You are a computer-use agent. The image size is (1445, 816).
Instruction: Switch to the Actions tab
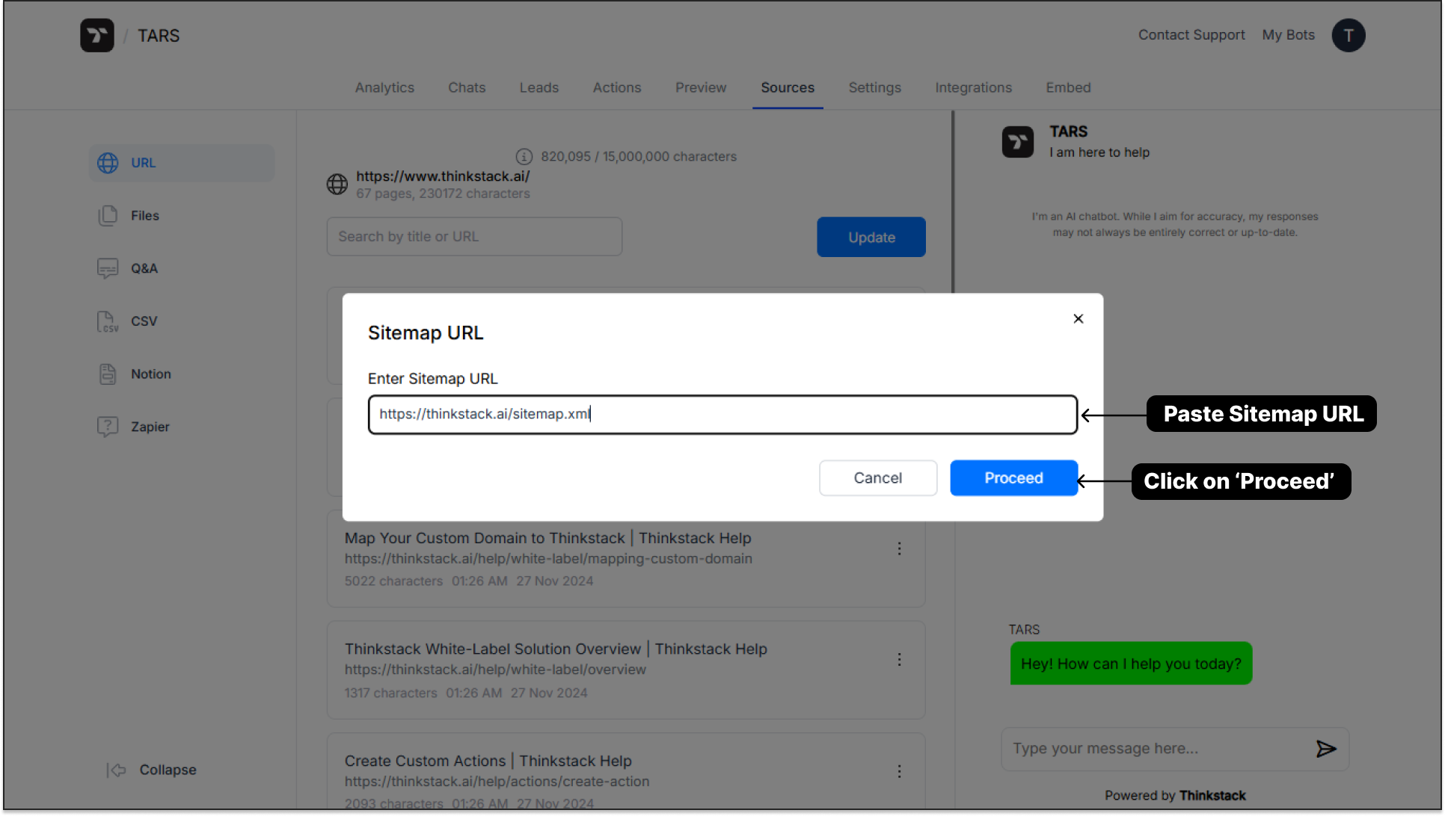click(617, 87)
